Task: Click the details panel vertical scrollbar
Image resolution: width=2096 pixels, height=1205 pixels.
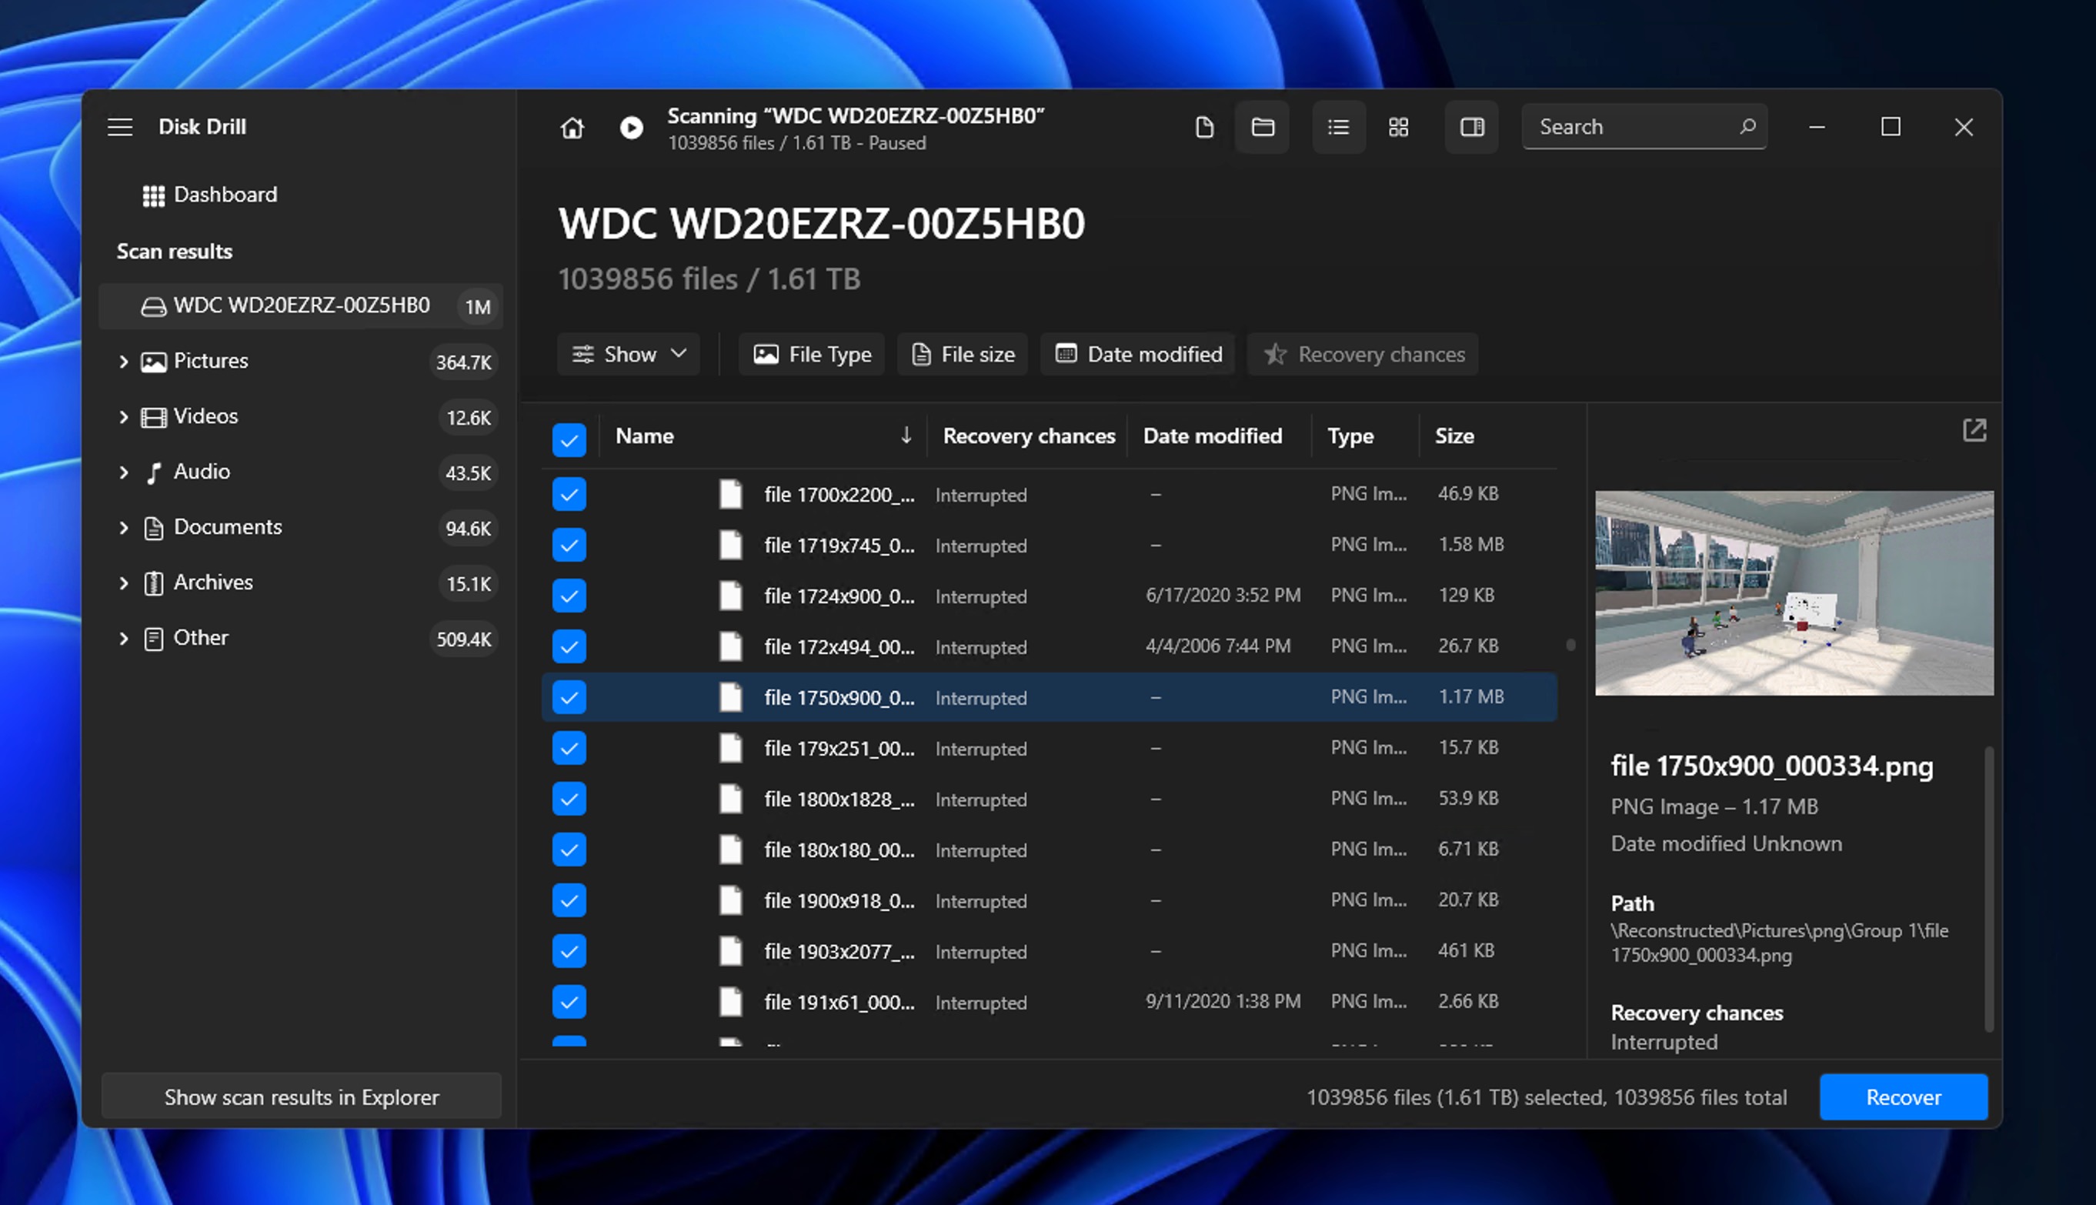Action: tap(1989, 890)
